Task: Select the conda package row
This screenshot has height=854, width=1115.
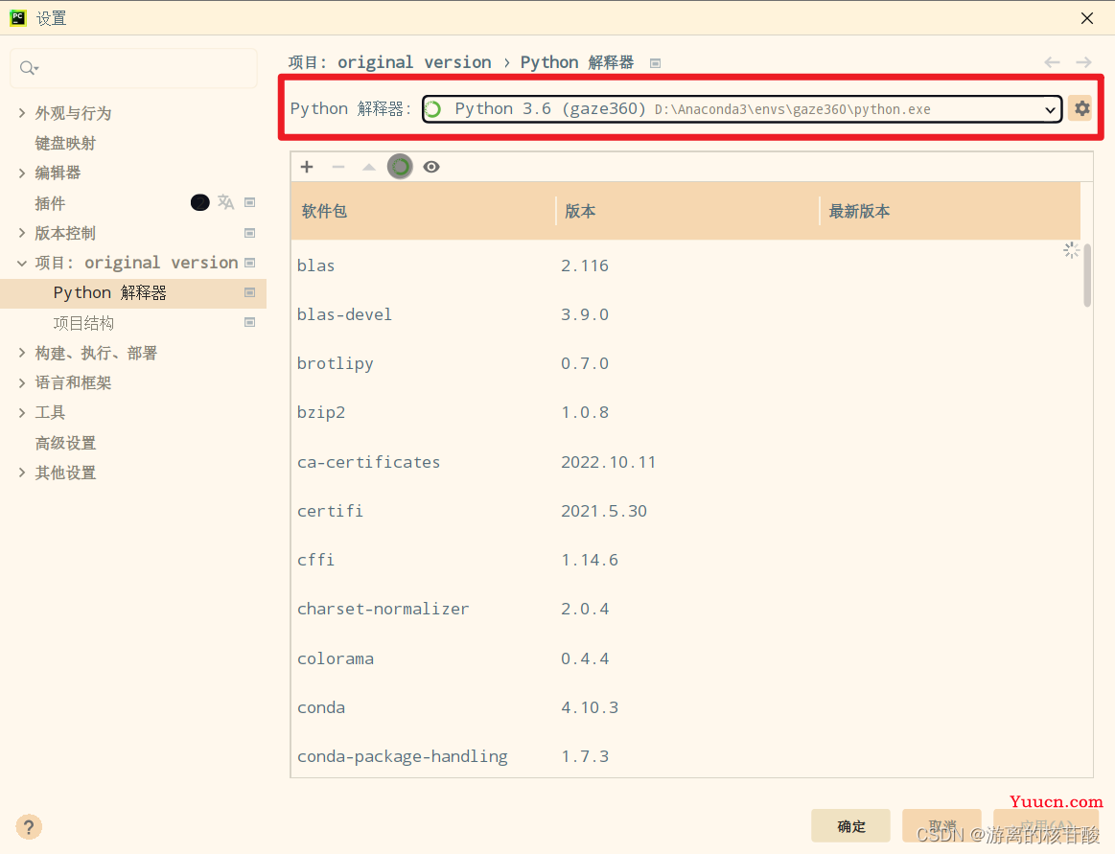Action: coord(685,707)
